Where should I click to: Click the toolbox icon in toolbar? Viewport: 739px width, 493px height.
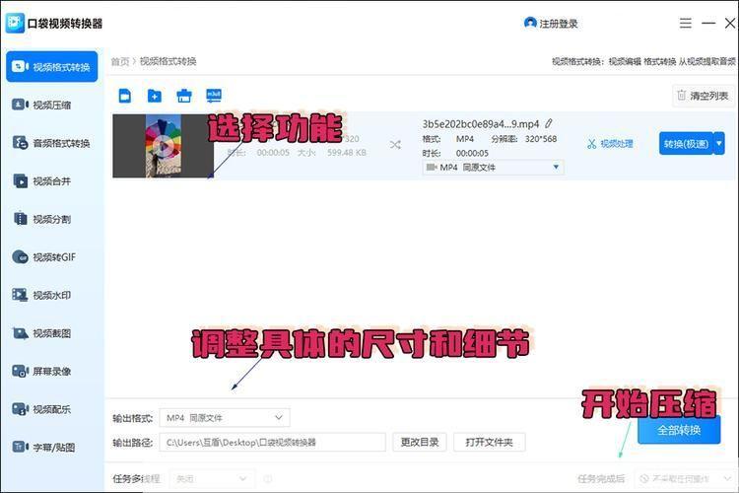click(x=184, y=96)
